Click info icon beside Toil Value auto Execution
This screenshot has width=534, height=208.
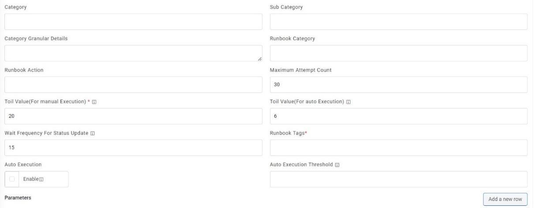tap(349, 102)
